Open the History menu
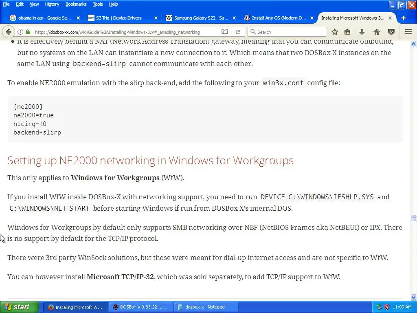Image resolution: width=417 pixels, height=313 pixels. [52, 4]
